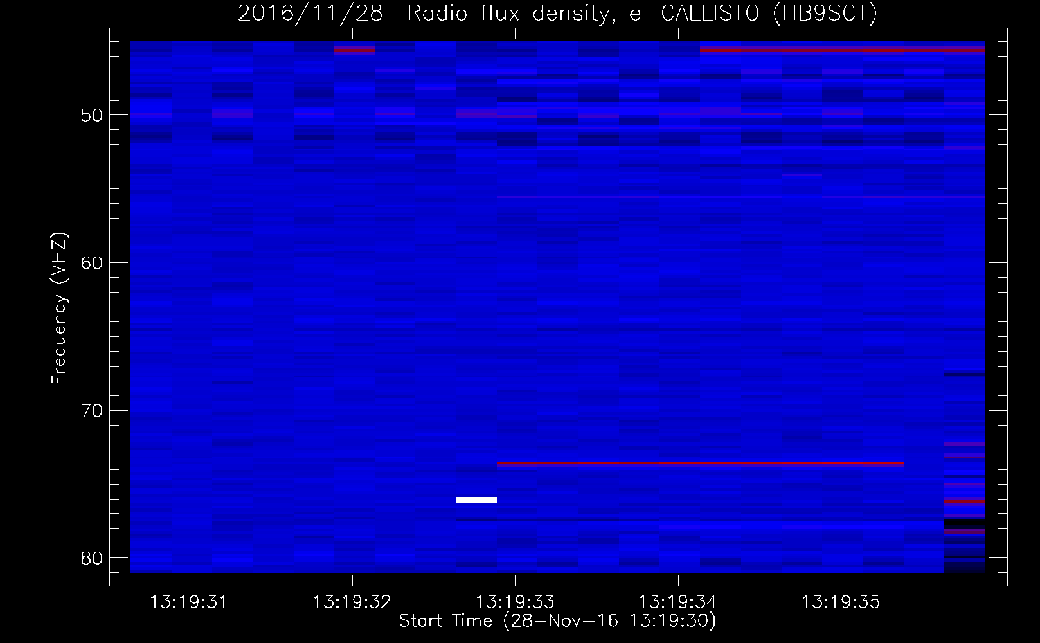Viewport: 1040px width, 643px height.
Task: Click the 50 MHz frequency tick label
Action: 92,115
